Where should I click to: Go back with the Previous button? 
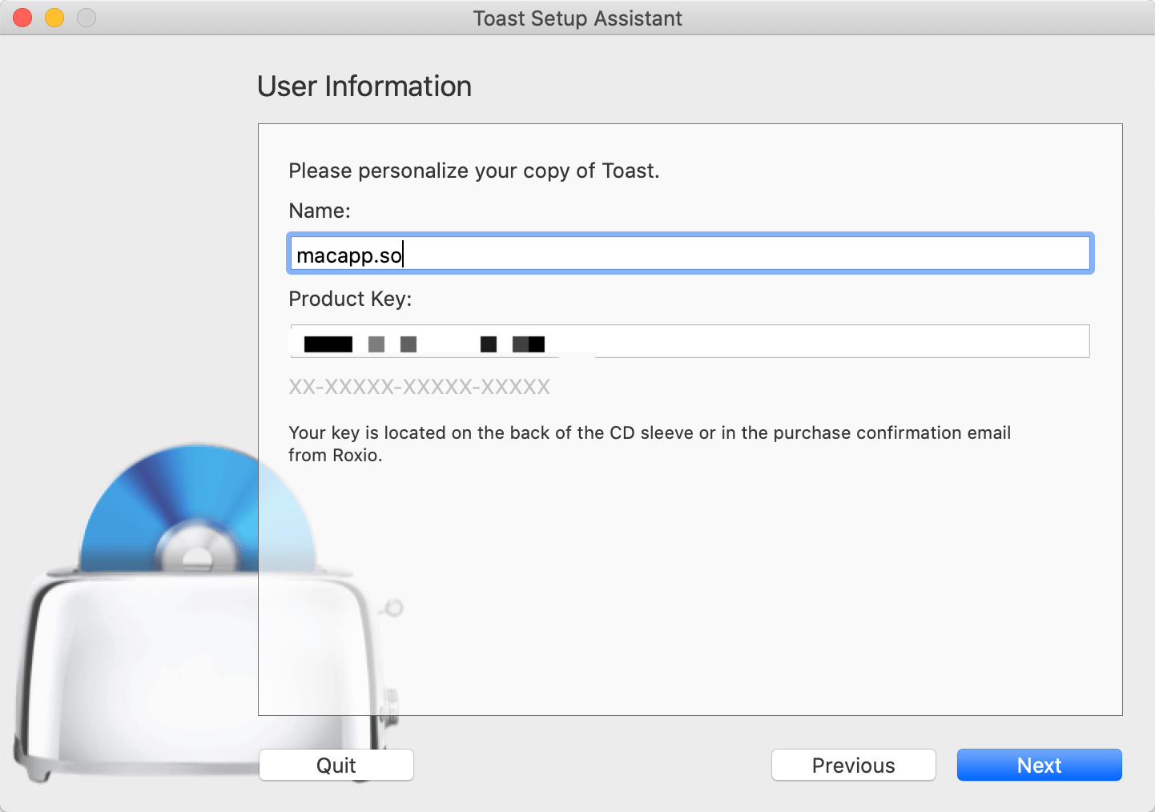[853, 766]
